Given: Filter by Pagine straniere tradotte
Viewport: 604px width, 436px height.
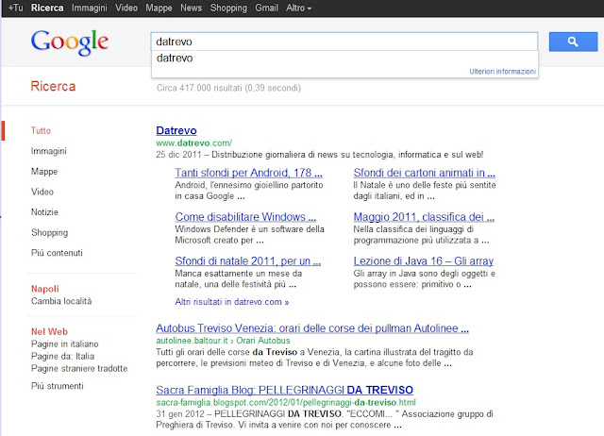Looking at the screenshot, I should (79, 369).
